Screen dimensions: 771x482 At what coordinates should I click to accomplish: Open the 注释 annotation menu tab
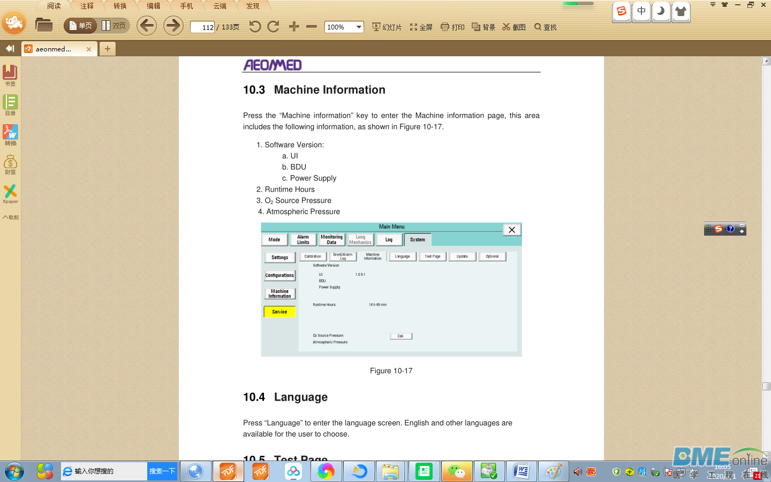click(x=87, y=6)
